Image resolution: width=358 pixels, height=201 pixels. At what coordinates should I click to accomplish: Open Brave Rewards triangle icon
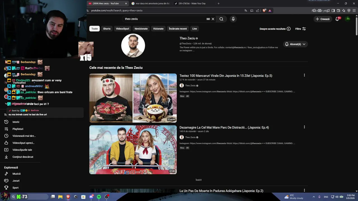[270, 11]
